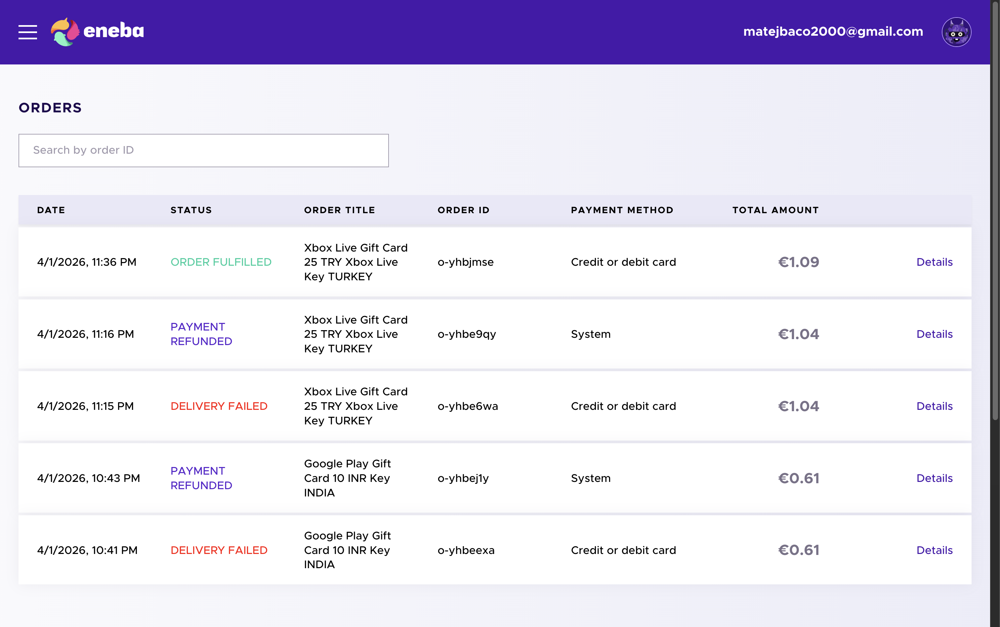
Task: Select order ID o-yhbjmse text
Action: pos(465,262)
